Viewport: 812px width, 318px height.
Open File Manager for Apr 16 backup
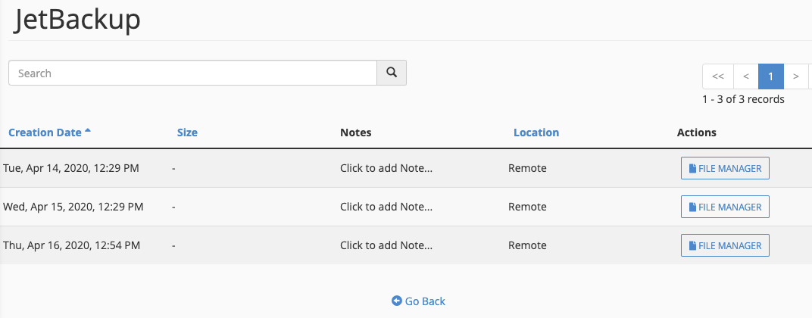pos(725,245)
